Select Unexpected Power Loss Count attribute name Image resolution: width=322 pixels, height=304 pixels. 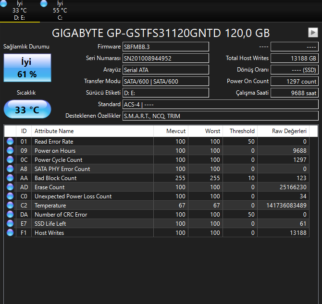tap(73, 196)
